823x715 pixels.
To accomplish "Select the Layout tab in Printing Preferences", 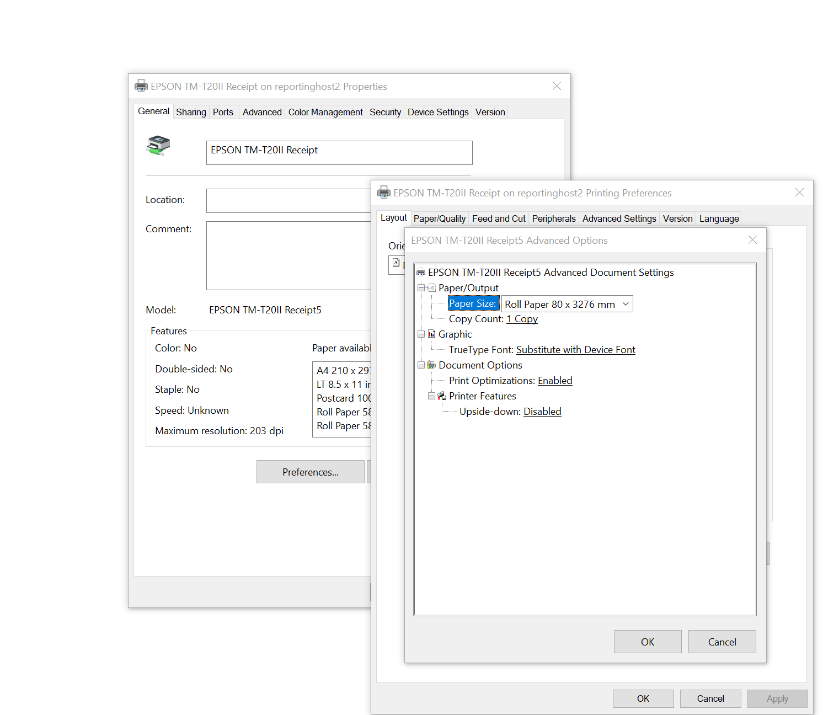I will click(x=393, y=217).
